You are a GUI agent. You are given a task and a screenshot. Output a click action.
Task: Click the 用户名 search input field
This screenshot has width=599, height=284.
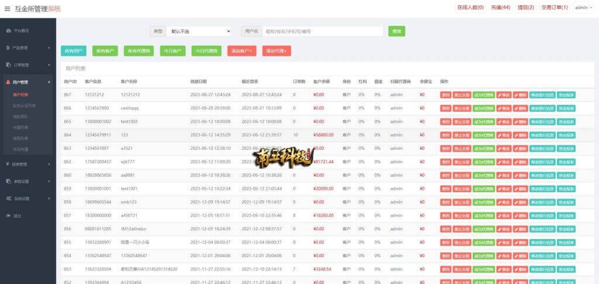(323, 31)
